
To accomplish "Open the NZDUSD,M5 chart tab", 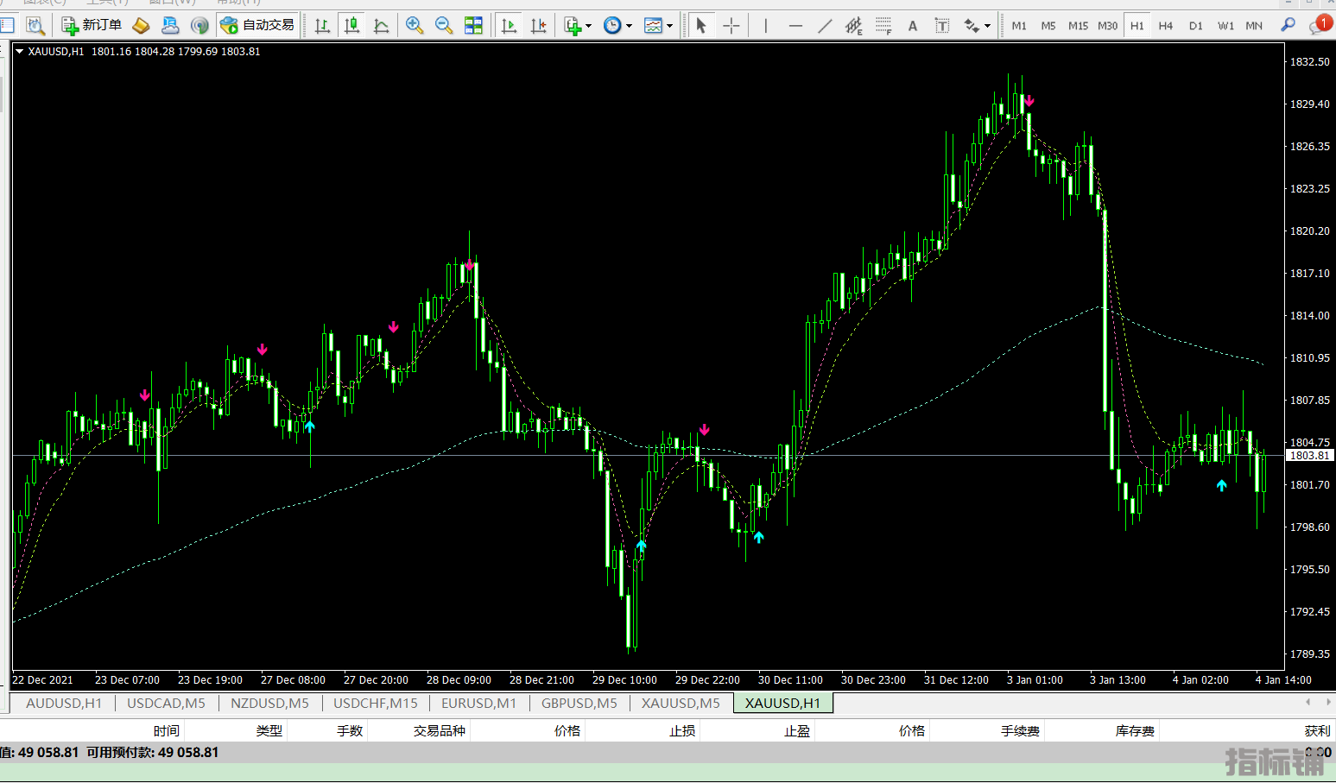I will click(269, 703).
